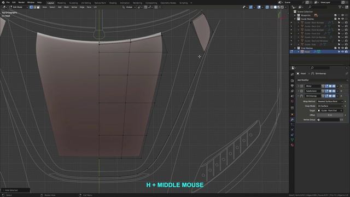Open the Snap Mode dropdown
This screenshot has height=197, width=350.
330,106
